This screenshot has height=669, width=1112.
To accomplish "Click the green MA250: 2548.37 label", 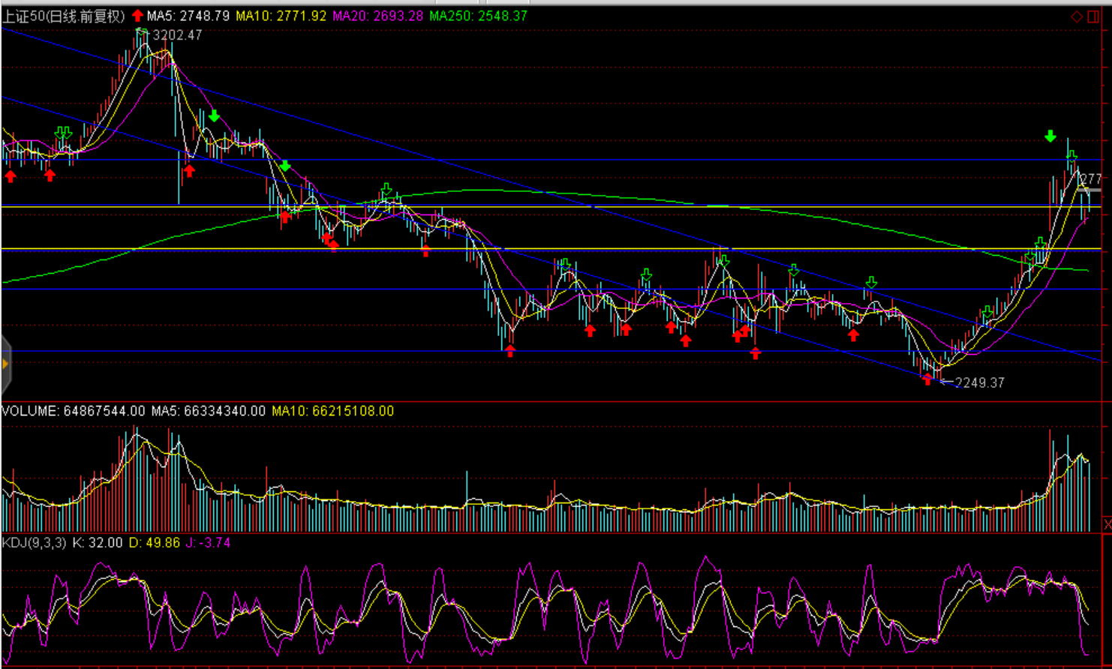I will coord(478,16).
